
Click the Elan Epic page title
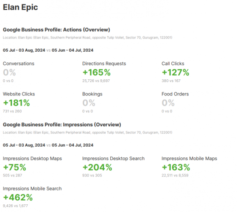coord(20,7)
